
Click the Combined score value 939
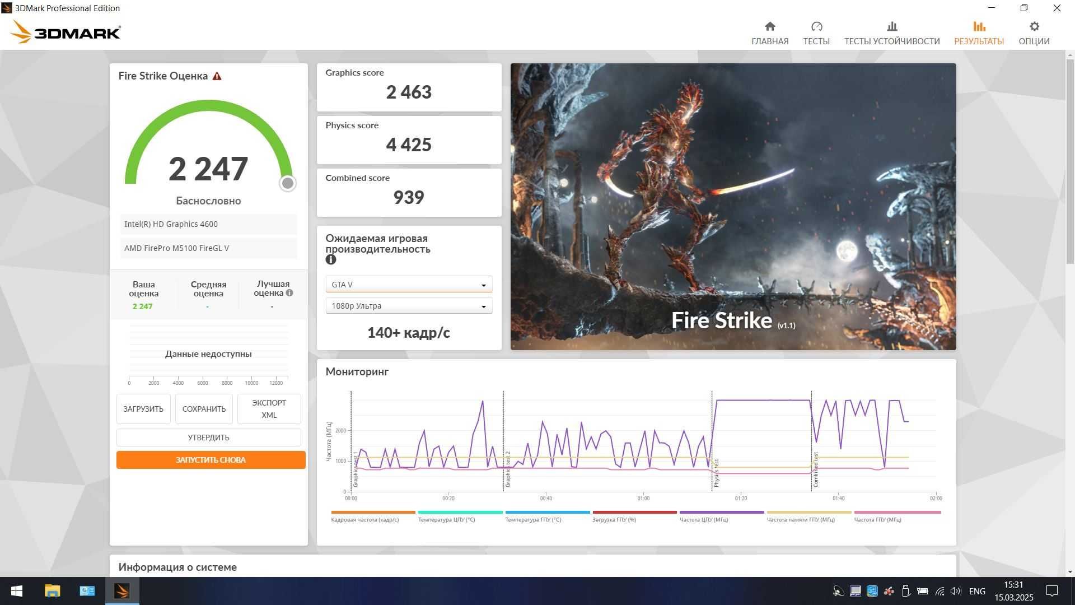coord(409,197)
